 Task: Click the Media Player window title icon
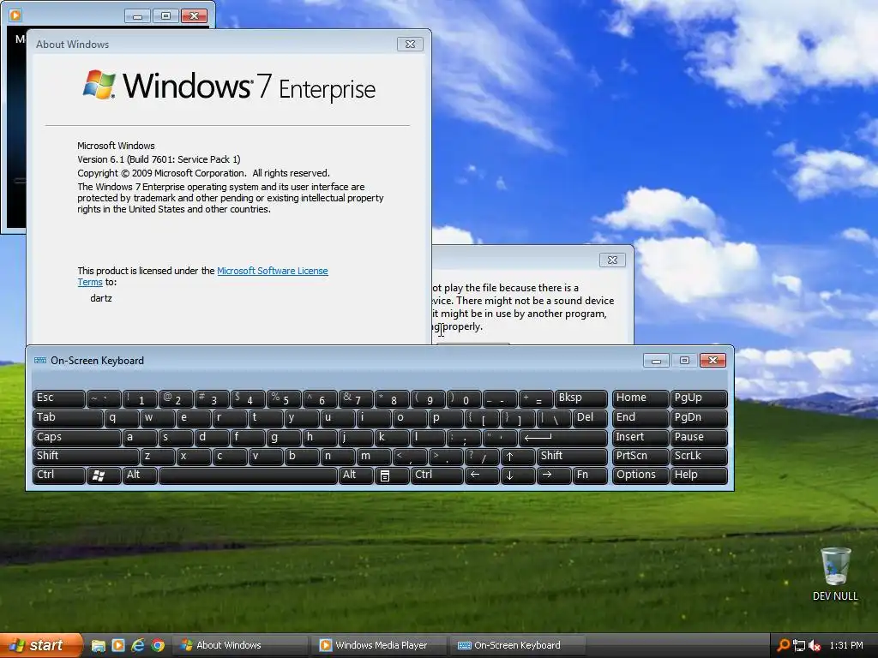(x=15, y=15)
